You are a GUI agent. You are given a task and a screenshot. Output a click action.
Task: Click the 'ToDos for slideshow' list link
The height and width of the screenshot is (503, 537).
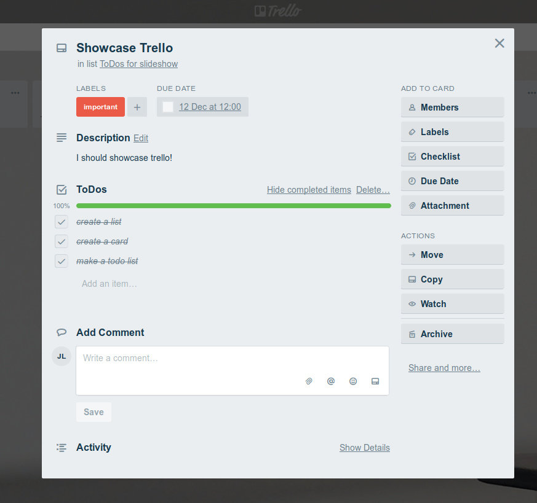coord(138,64)
